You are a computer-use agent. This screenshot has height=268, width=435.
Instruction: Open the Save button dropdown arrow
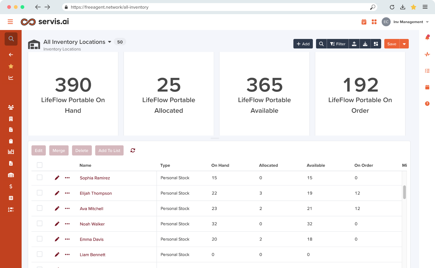click(404, 44)
